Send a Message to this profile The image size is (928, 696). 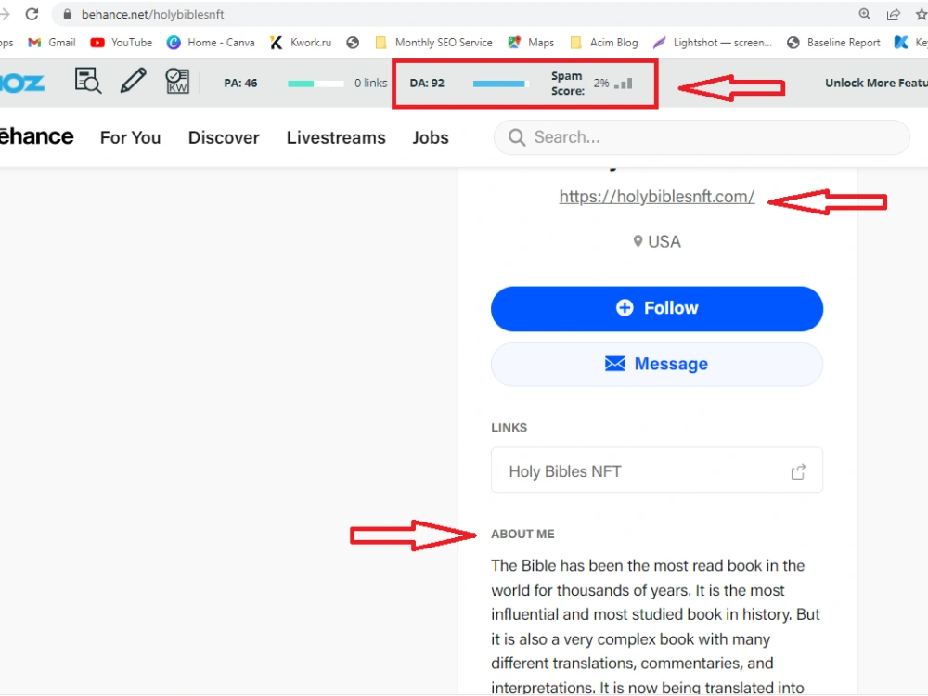657,364
